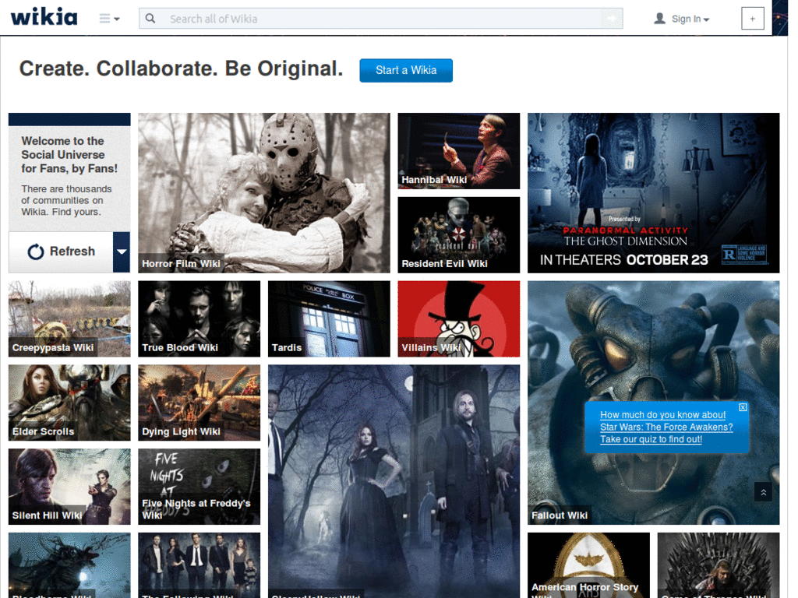Click 'There are thousands of communities' text
The width and height of the screenshot is (798, 598).
(66, 200)
